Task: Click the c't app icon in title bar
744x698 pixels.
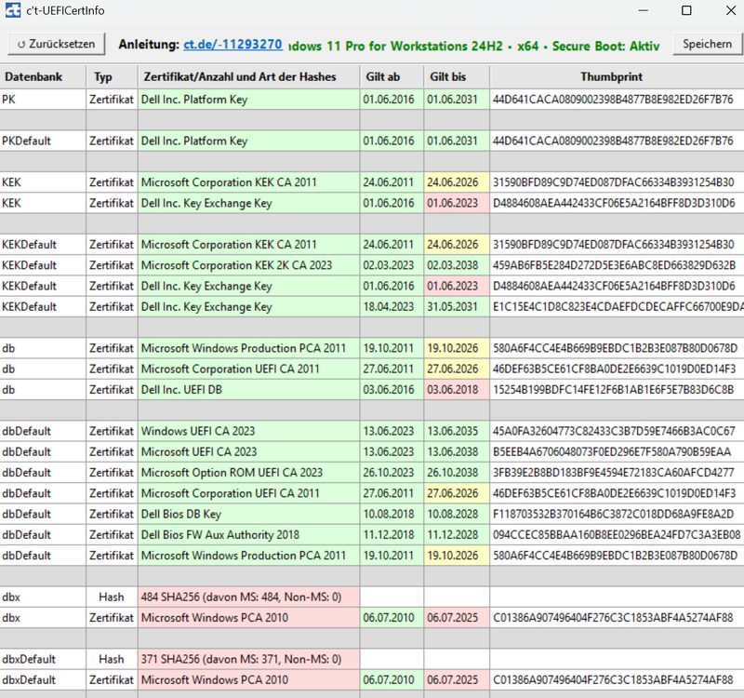Action: pos(13,10)
